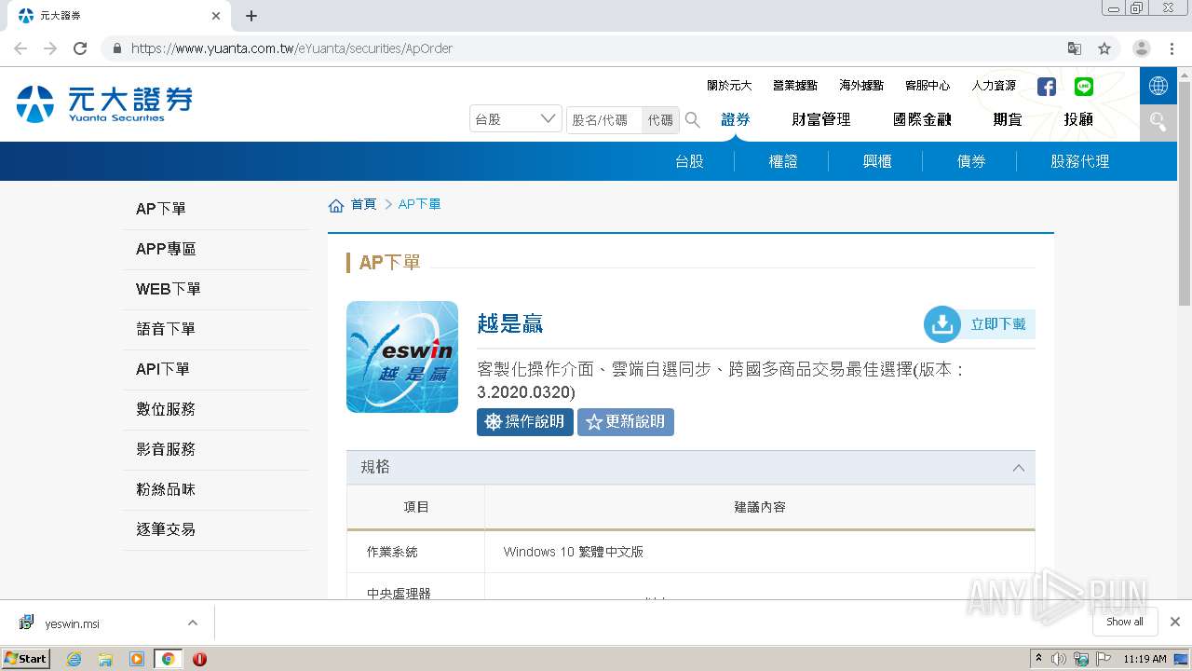
Task: Select 權證 in the blue submenu
Action: pos(783,161)
